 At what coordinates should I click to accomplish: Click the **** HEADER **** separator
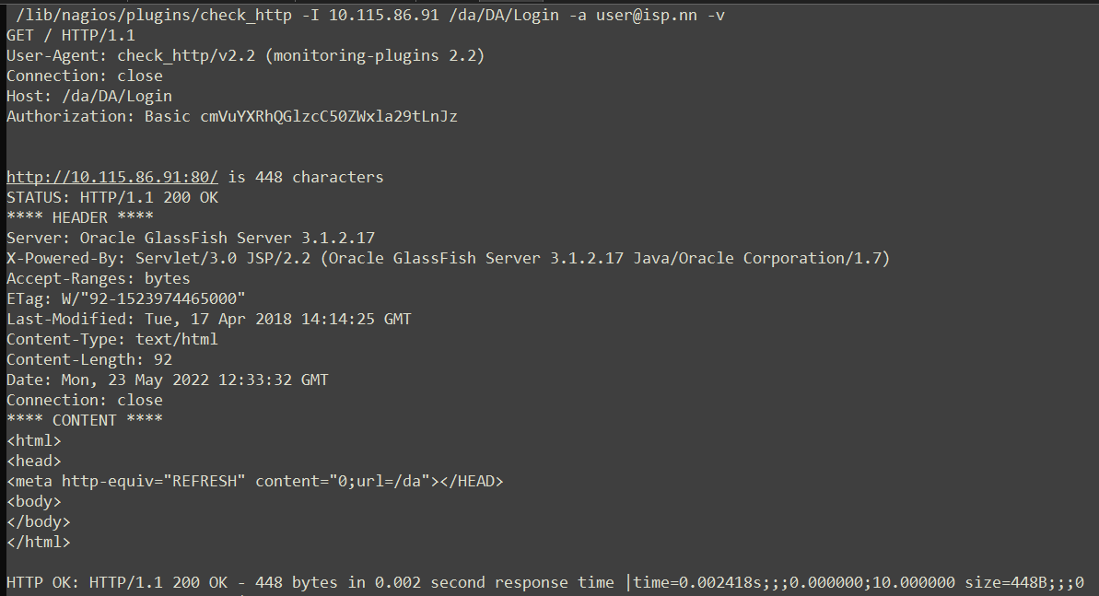(80, 218)
